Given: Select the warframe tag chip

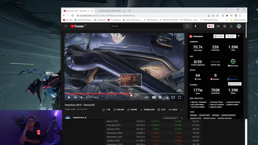Looking at the screenshot, I should pos(215,115).
